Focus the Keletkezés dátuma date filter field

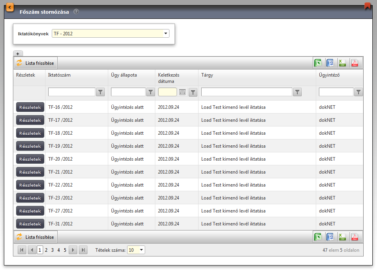[168, 92]
